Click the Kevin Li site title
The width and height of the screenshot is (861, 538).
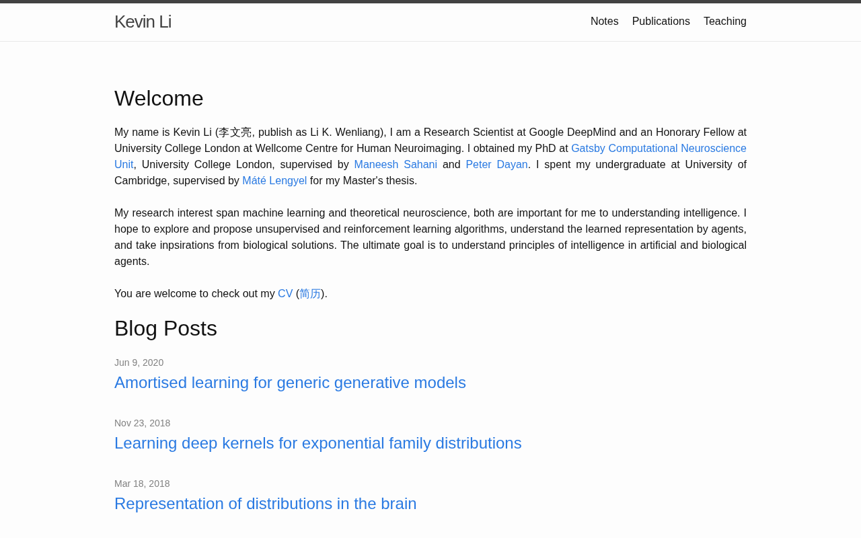pyautogui.click(x=143, y=22)
